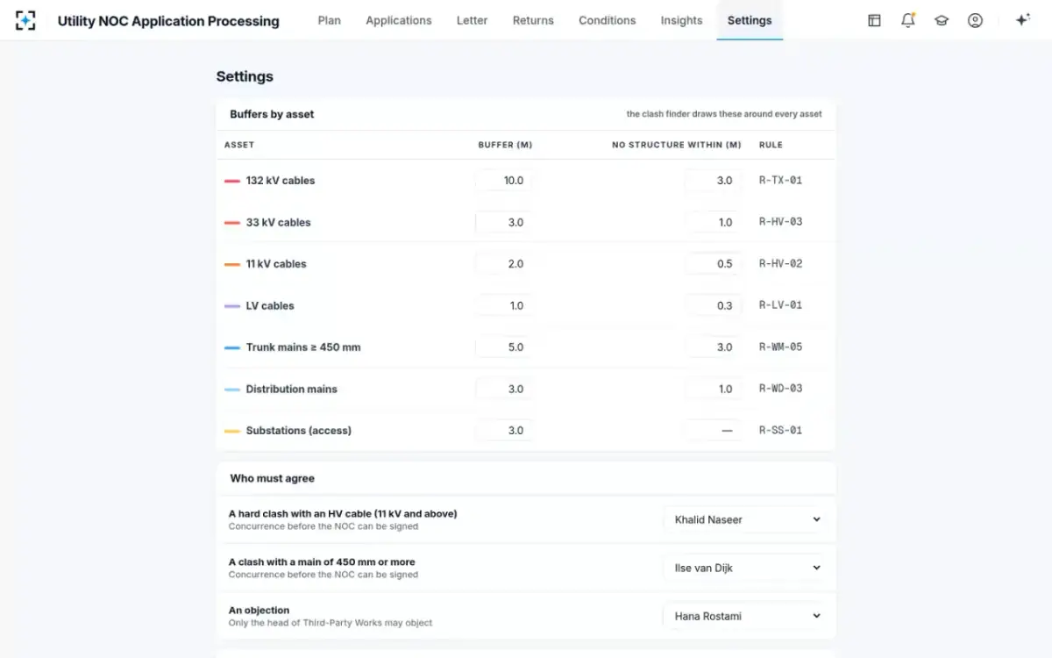Edit no-structure field for Trunk mains
This screenshot has height=658, width=1052.
click(713, 347)
